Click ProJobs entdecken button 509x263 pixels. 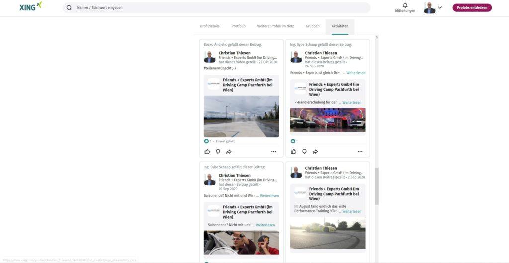coord(472,8)
